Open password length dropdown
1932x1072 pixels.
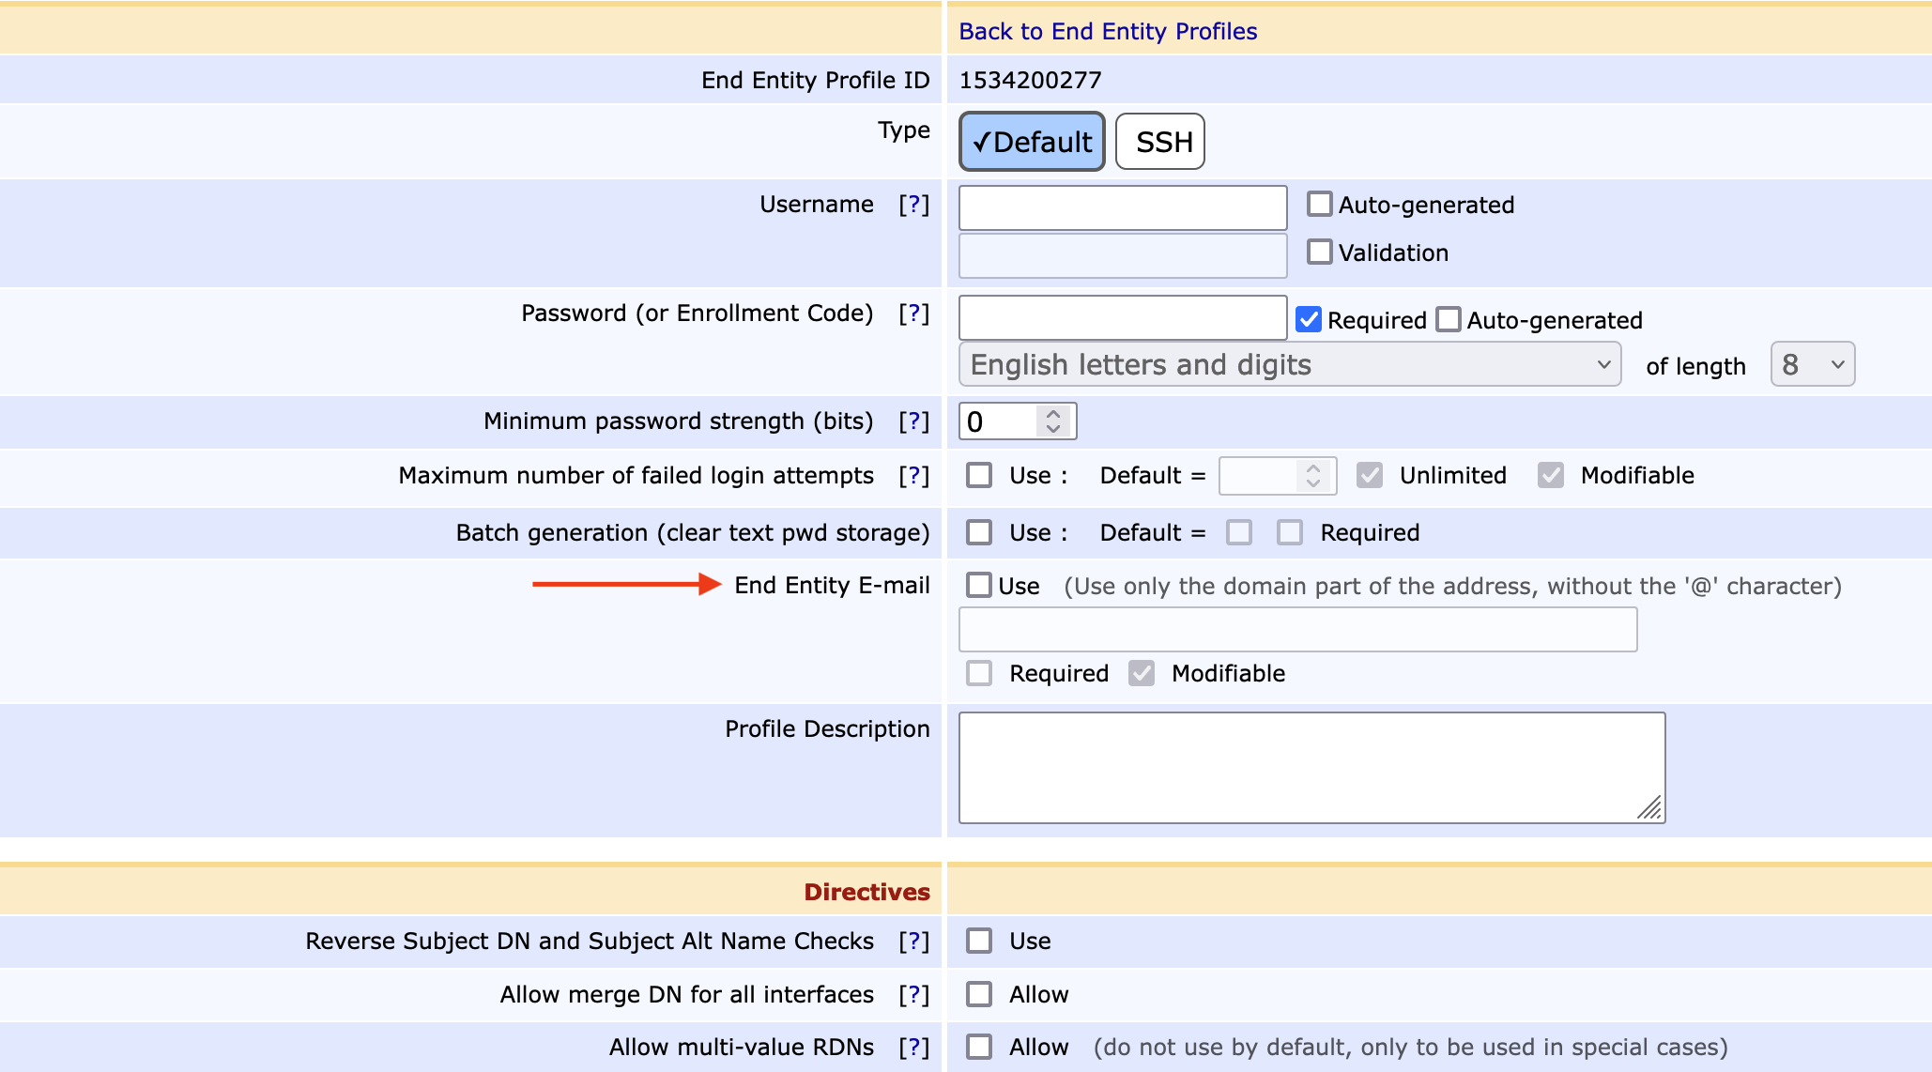[x=1812, y=364]
